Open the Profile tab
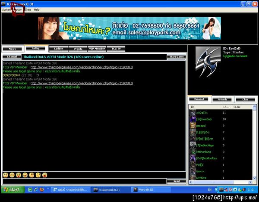The height and width of the screenshot is (202, 259). click(78, 49)
